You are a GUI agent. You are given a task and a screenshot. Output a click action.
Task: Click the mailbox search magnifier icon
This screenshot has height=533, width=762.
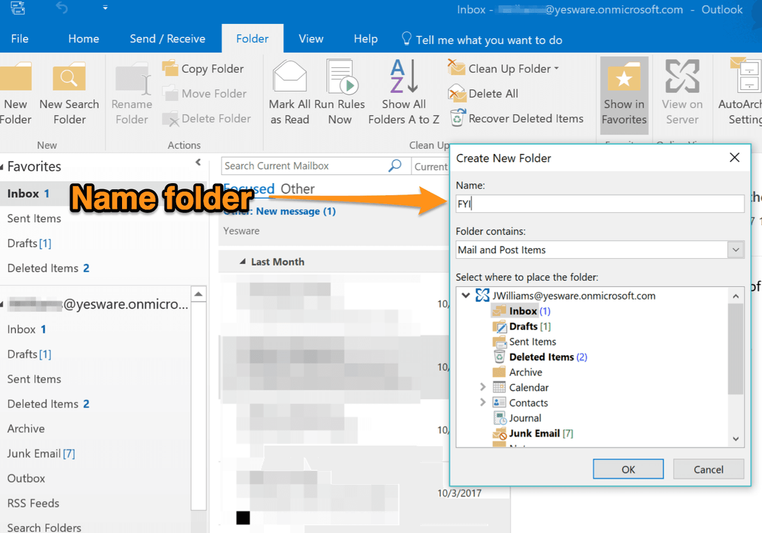click(x=395, y=166)
